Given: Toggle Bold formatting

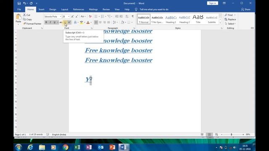Looking at the screenshot, I should [x=46, y=22].
